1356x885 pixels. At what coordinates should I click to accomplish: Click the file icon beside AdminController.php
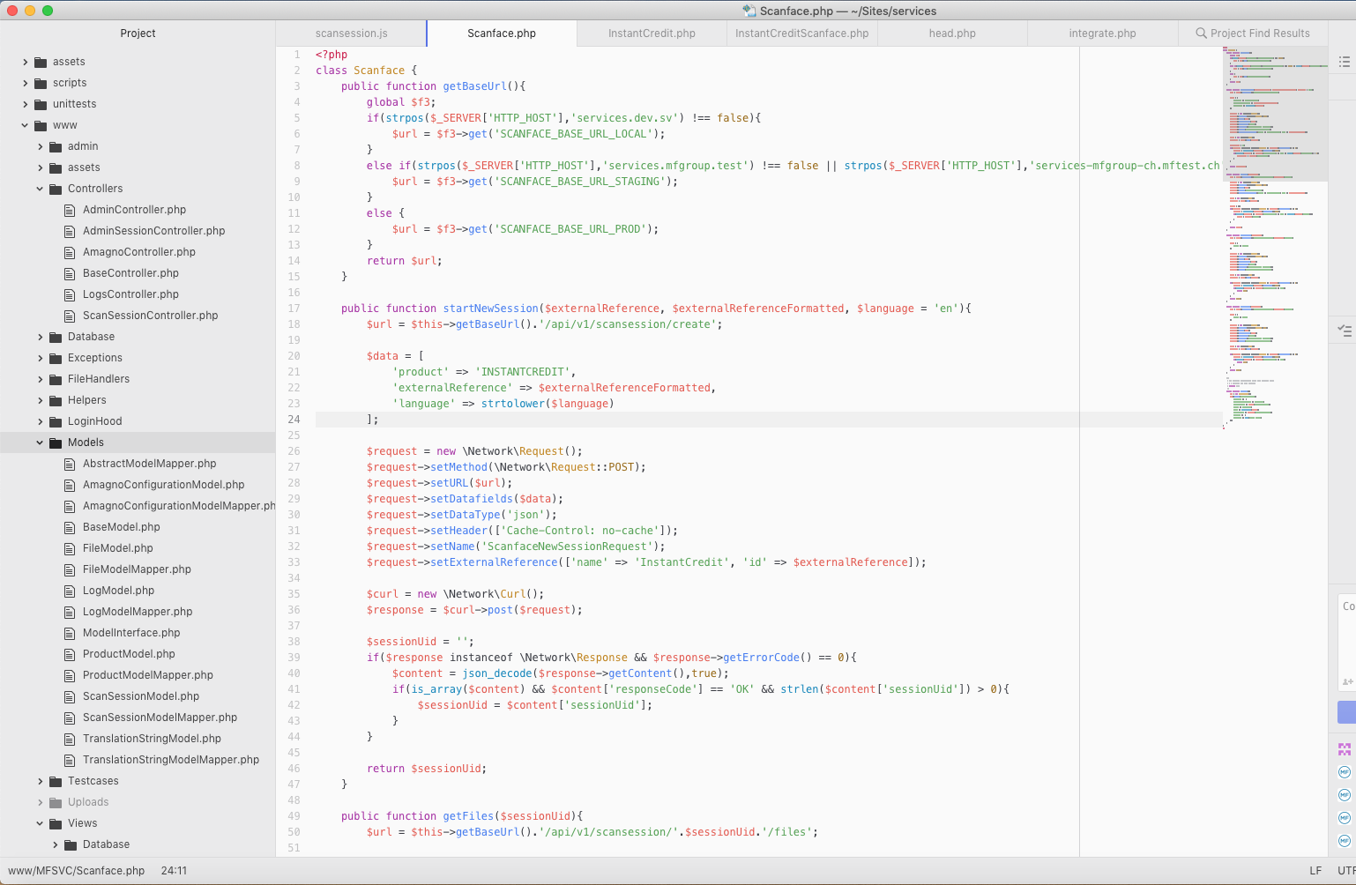[70, 210]
